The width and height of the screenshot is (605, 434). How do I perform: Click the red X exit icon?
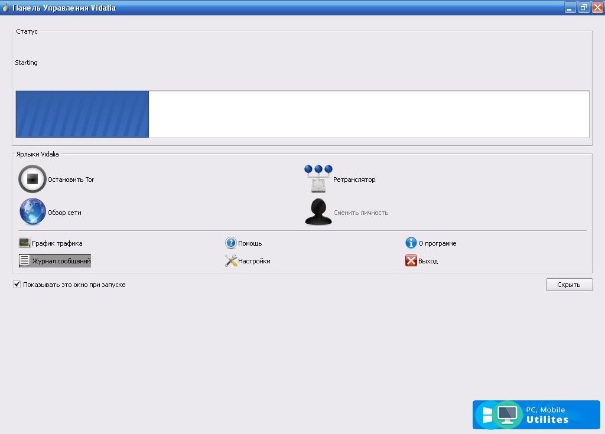click(411, 260)
